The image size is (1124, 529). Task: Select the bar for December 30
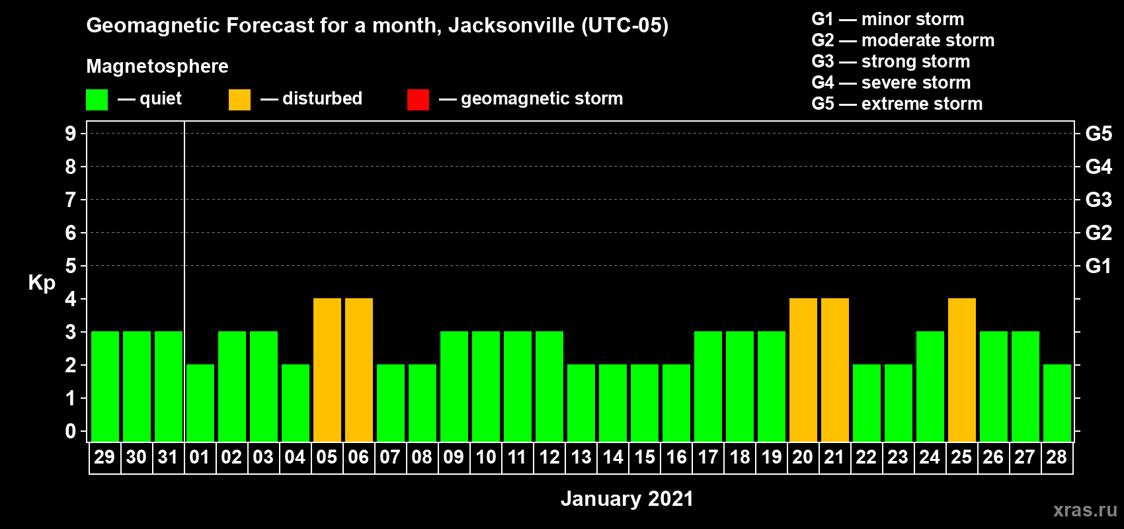tap(137, 386)
